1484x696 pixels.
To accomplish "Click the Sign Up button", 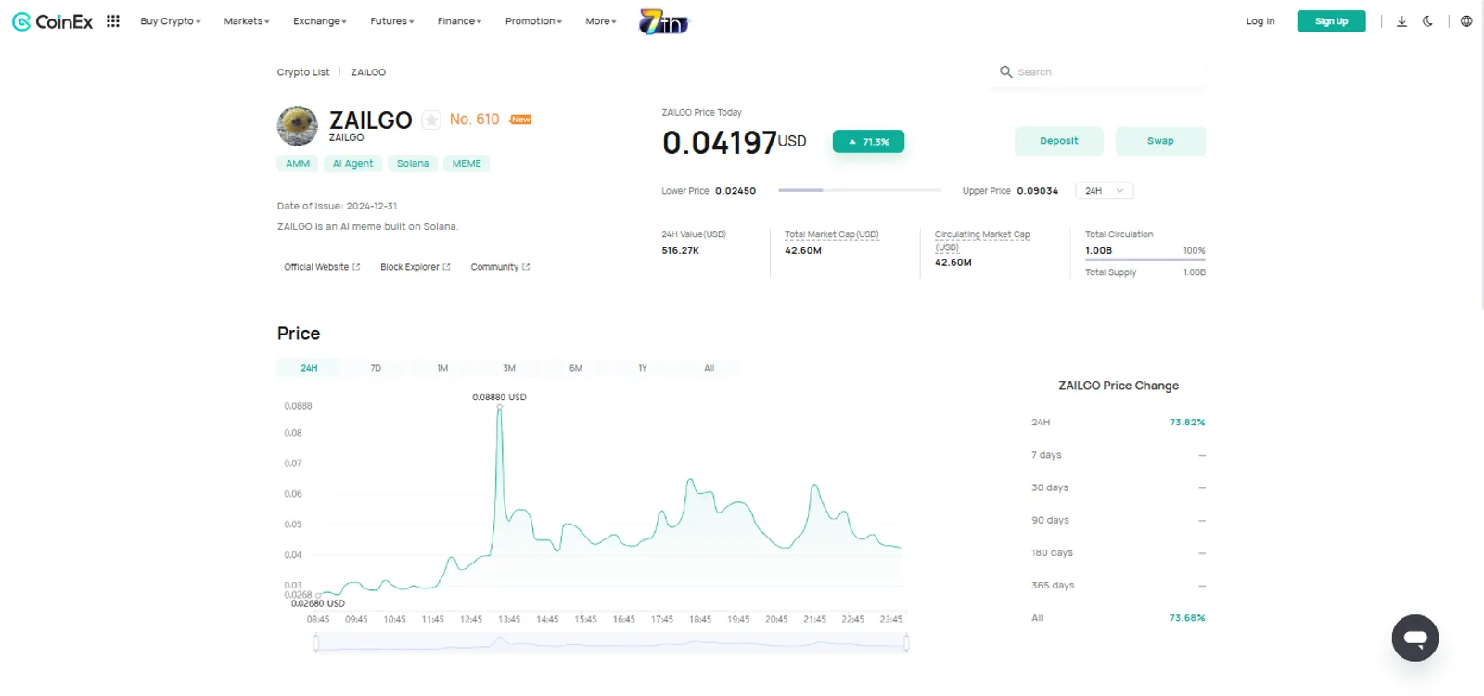I will (x=1331, y=21).
